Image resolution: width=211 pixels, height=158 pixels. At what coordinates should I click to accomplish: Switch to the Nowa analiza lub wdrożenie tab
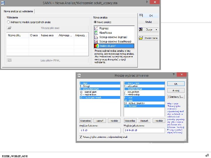(x=18, y=11)
